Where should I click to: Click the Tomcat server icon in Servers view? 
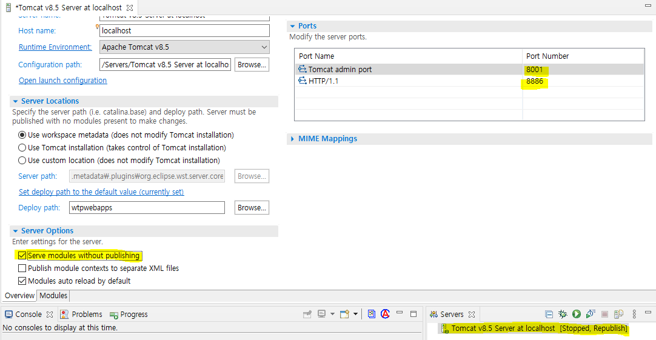tap(445, 328)
